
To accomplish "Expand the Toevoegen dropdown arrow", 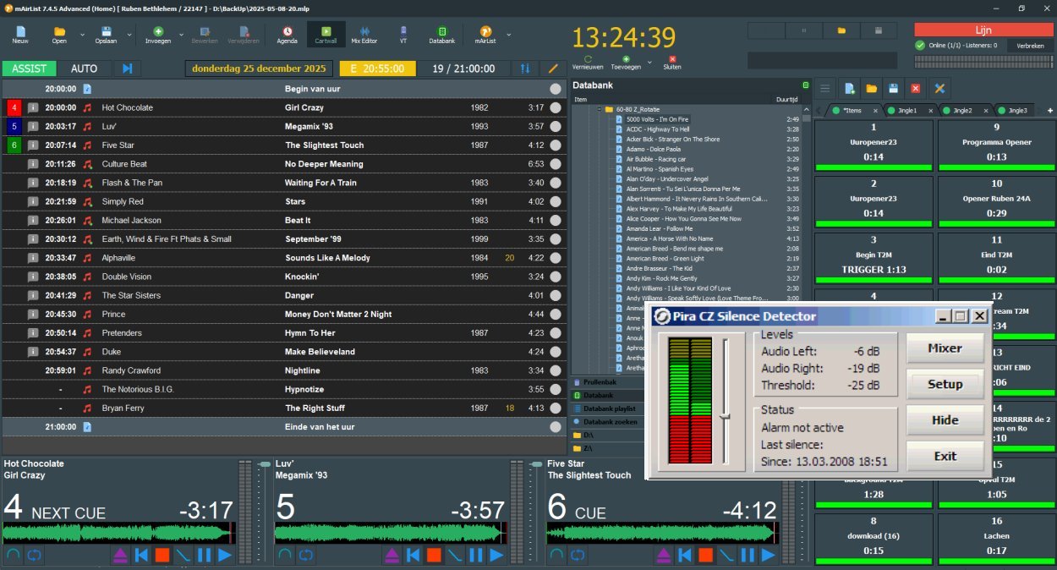I will coord(649,62).
